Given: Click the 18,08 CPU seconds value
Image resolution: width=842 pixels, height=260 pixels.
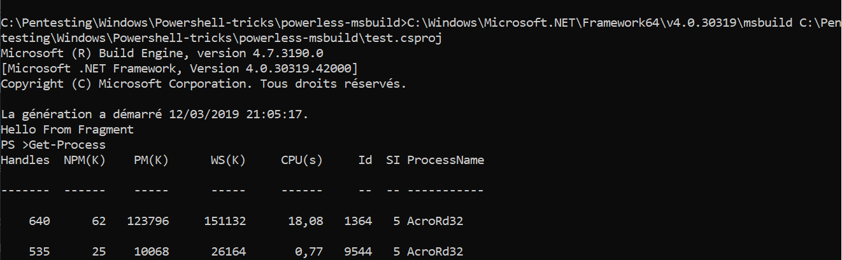Looking at the screenshot, I should coord(306,221).
